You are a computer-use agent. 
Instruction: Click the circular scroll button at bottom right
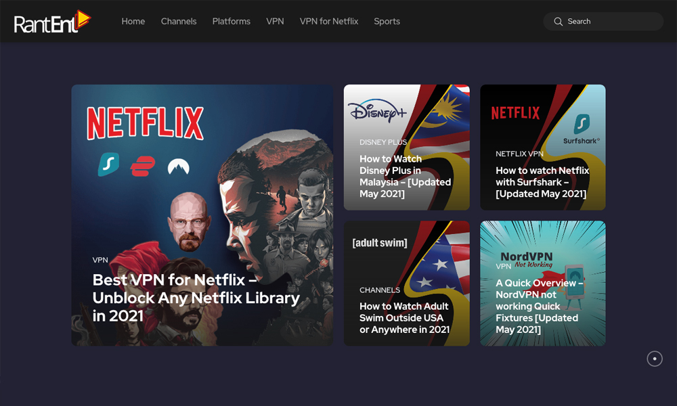655,359
